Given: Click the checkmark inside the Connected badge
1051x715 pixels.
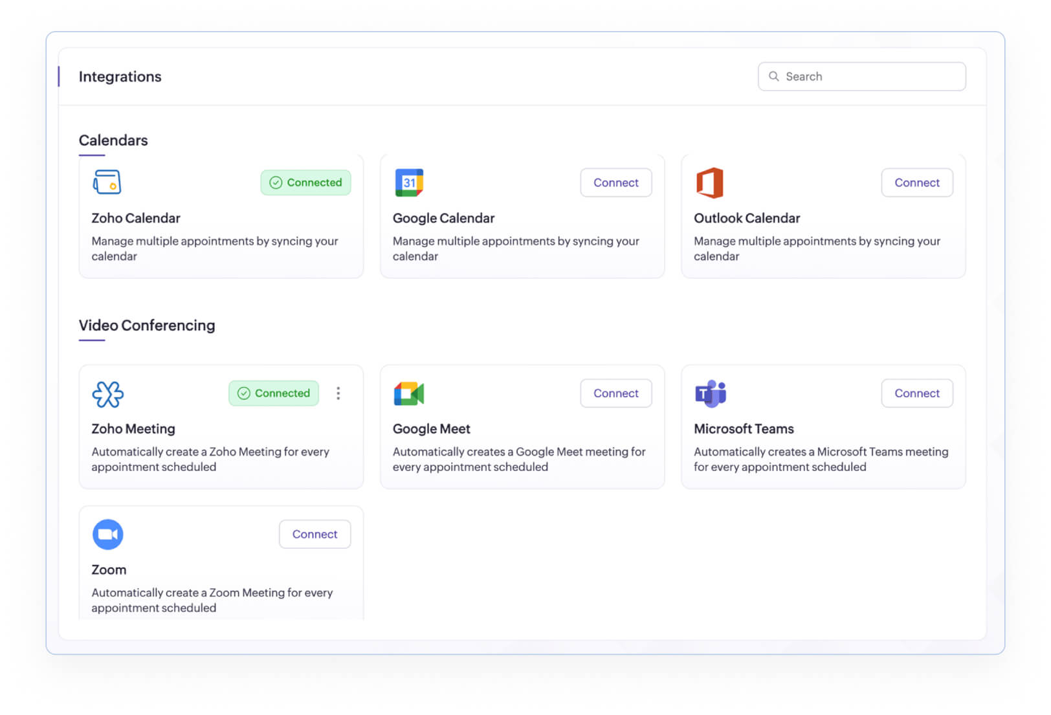Looking at the screenshot, I should 274,182.
